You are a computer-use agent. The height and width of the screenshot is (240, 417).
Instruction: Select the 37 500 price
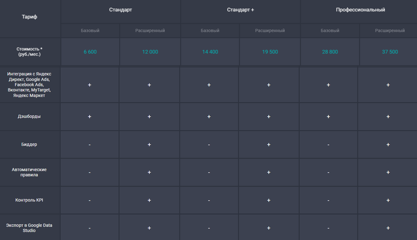point(390,52)
